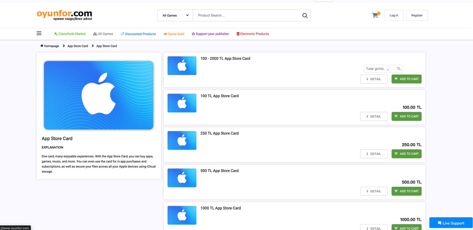
Task: Open 100 TL App Store Card thumbnail
Action: click(182, 103)
